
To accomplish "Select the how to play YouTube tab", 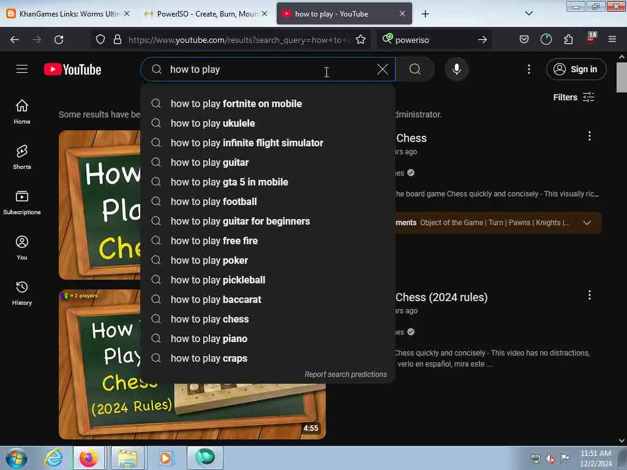I will (x=344, y=14).
